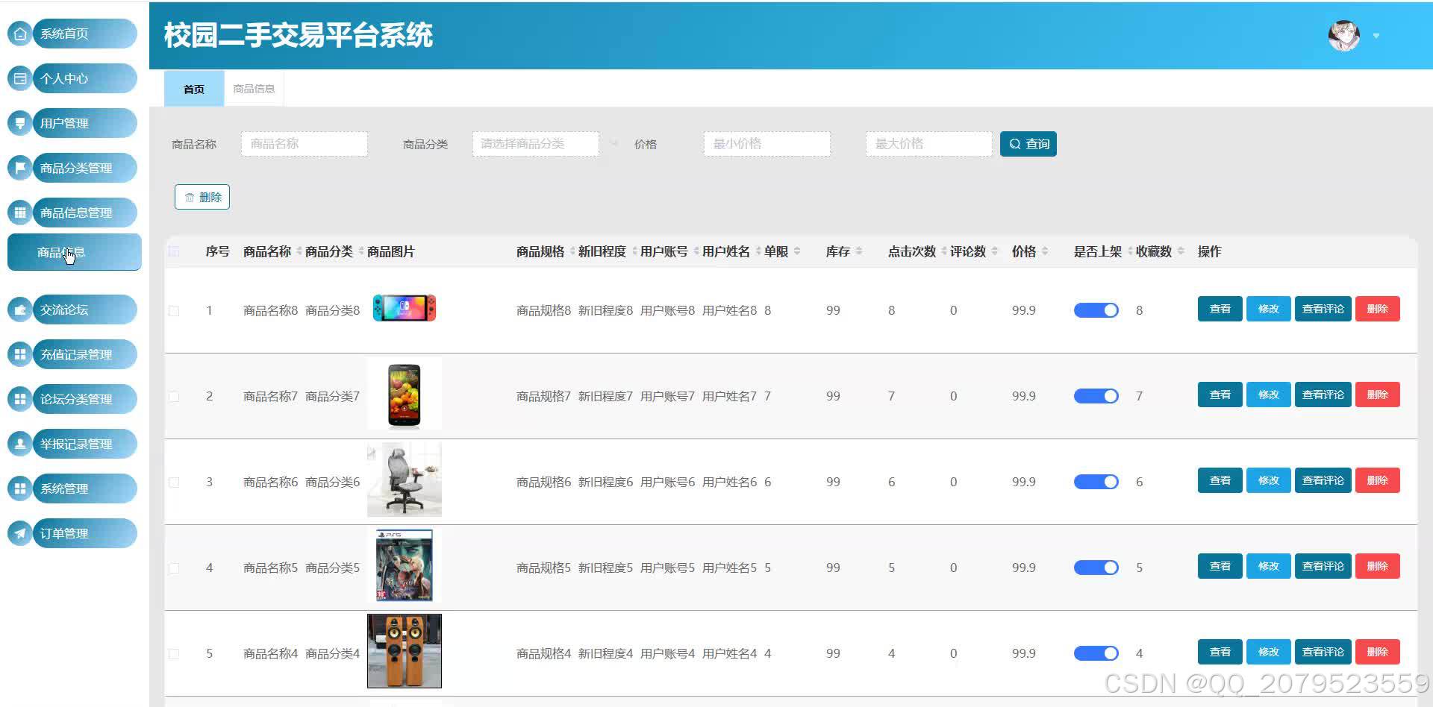Toggle the select-all checkbox in table header
The width and height of the screenshot is (1433, 707).
pos(174,251)
